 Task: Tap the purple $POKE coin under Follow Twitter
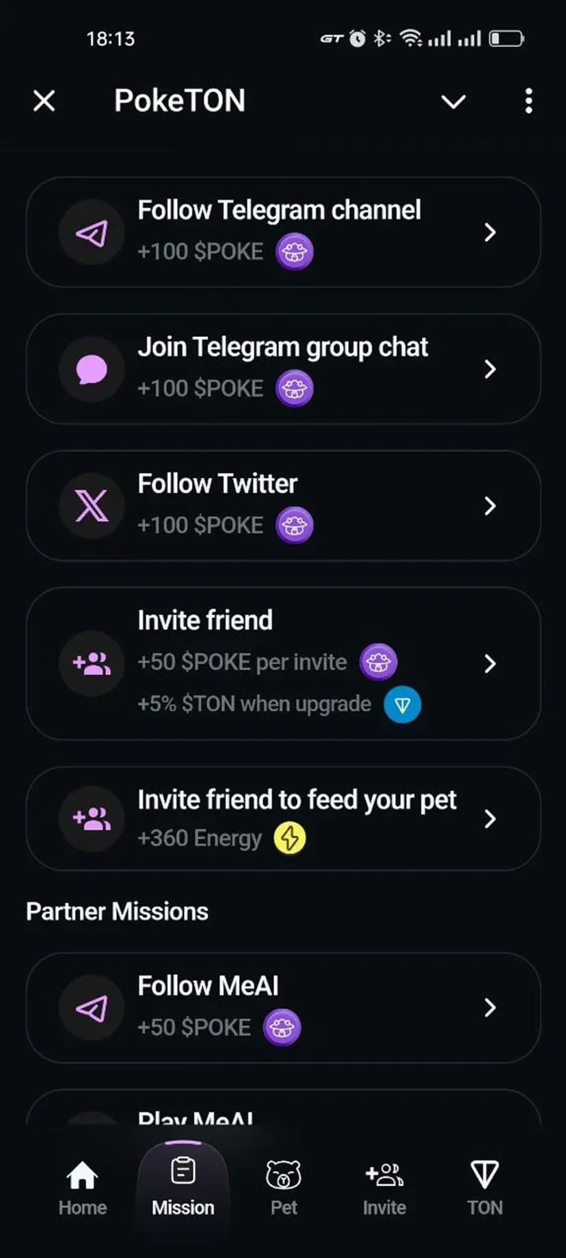[295, 525]
